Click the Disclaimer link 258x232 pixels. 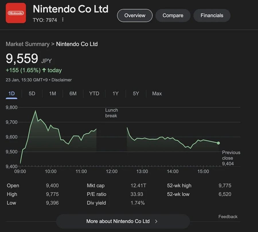[62, 80]
